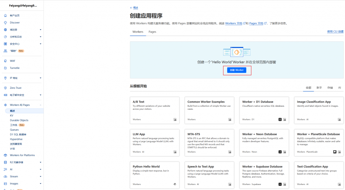Open the Pages 文档 link
Viewport: 345px width, 190px height.
point(256,23)
